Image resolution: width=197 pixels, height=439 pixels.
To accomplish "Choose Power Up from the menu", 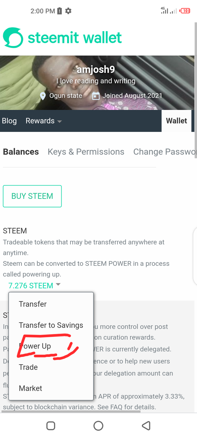I will [35, 346].
